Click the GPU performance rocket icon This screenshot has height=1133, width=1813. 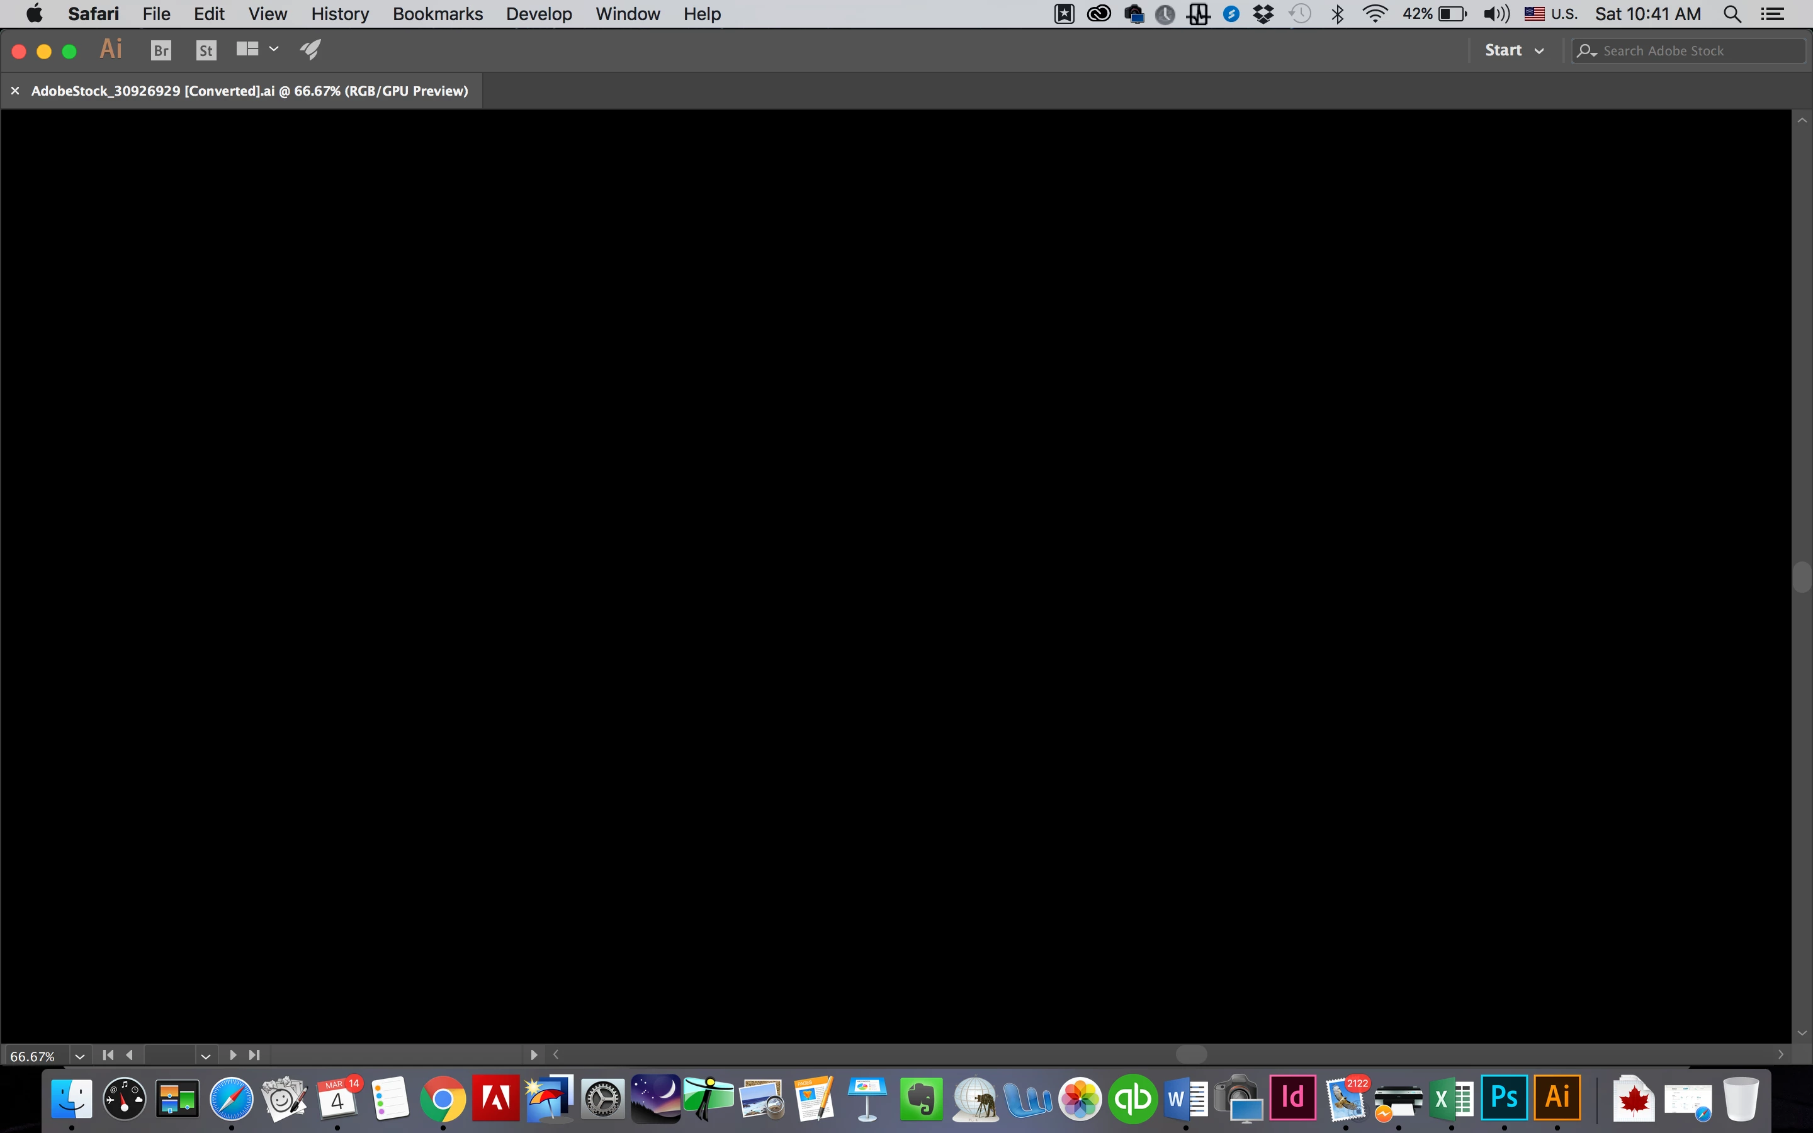click(x=310, y=50)
